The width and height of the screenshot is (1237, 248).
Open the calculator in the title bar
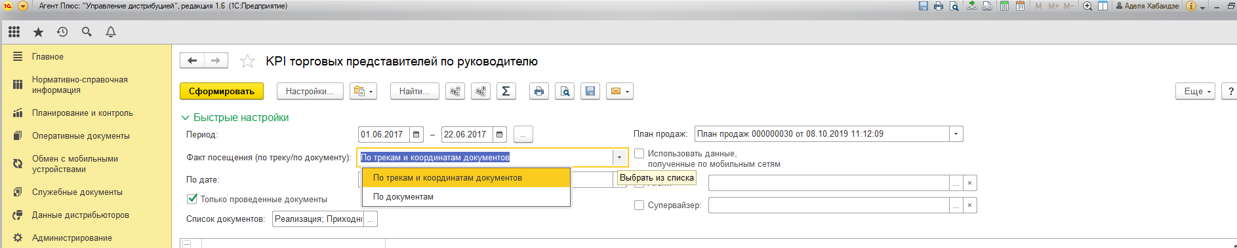1004,6
